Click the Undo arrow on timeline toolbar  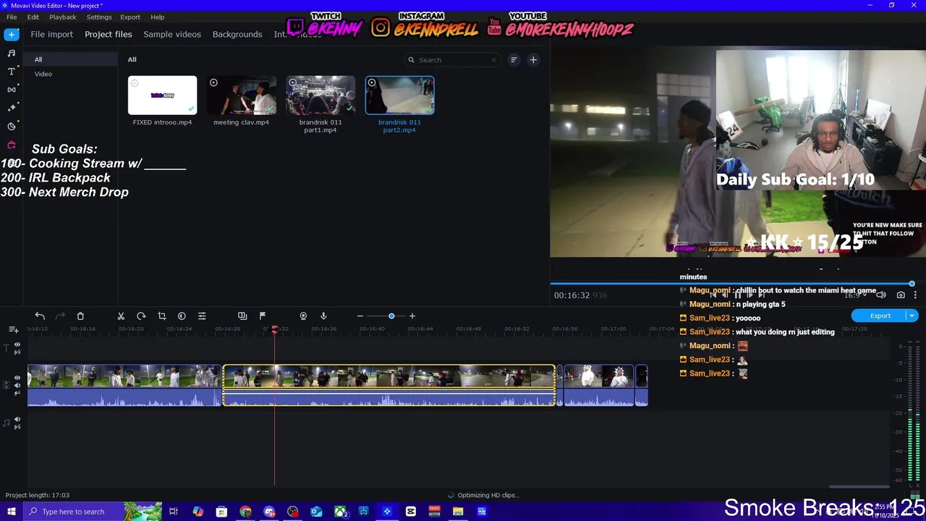40,316
